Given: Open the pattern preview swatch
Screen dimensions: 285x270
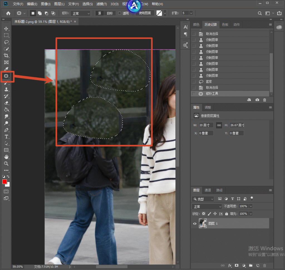Looking at the screenshot, I should [159, 13].
